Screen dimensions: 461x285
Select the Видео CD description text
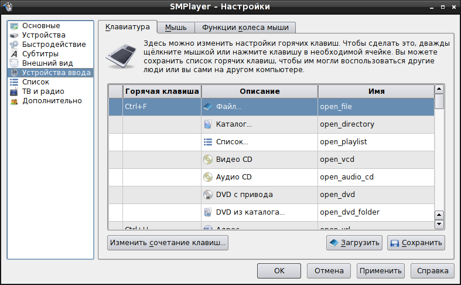point(234,160)
